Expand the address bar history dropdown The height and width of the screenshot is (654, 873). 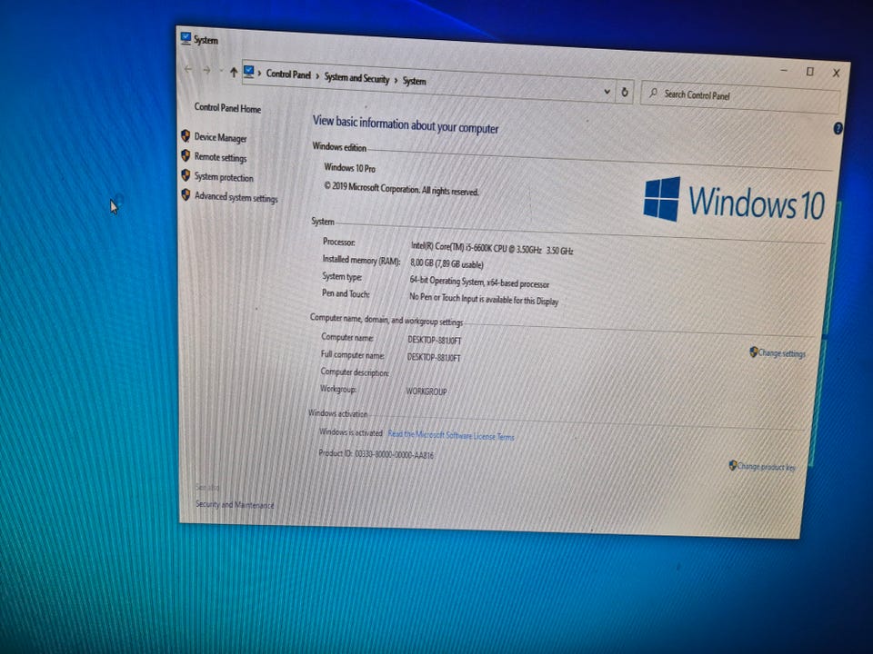pyautogui.click(x=607, y=91)
